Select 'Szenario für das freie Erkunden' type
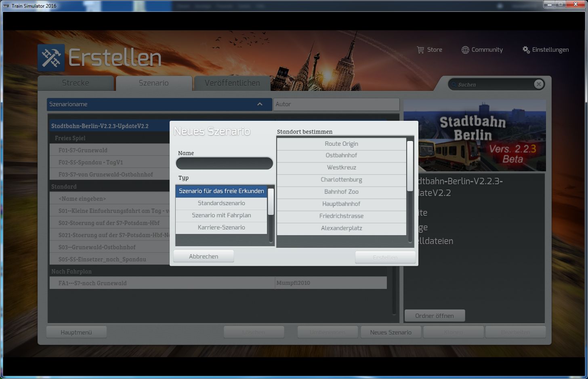 click(x=221, y=191)
